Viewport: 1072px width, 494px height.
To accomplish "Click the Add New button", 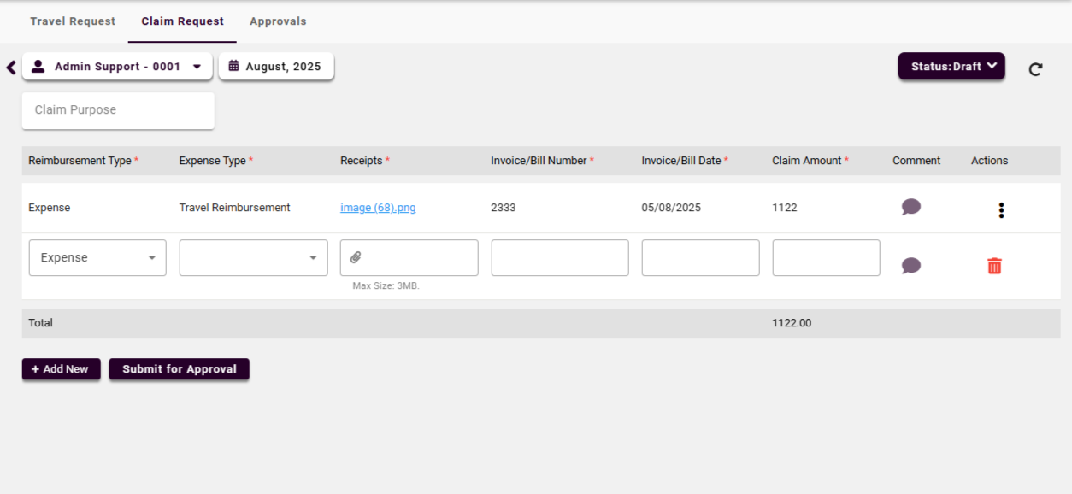I will [61, 369].
